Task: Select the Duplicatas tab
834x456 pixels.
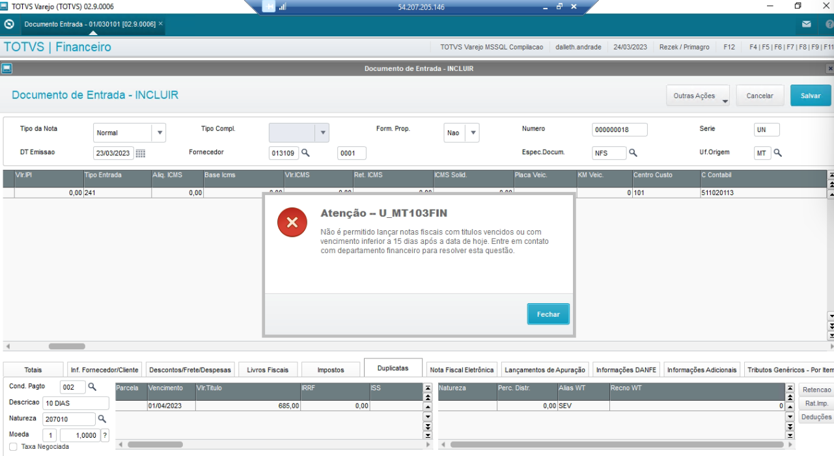Action: (x=393, y=368)
